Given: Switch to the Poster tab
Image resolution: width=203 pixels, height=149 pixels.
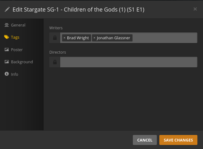Looking at the screenshot, I should point(17,50).
